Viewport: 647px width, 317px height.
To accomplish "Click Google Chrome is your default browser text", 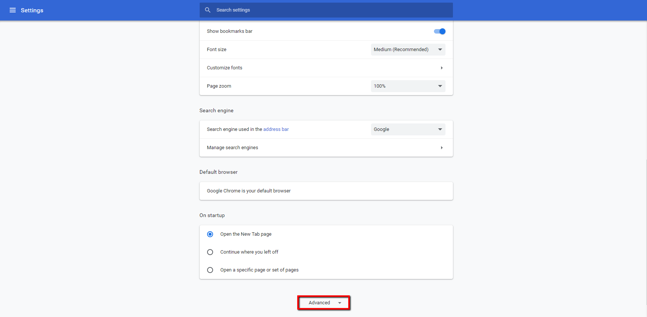I will coord(249,191).
